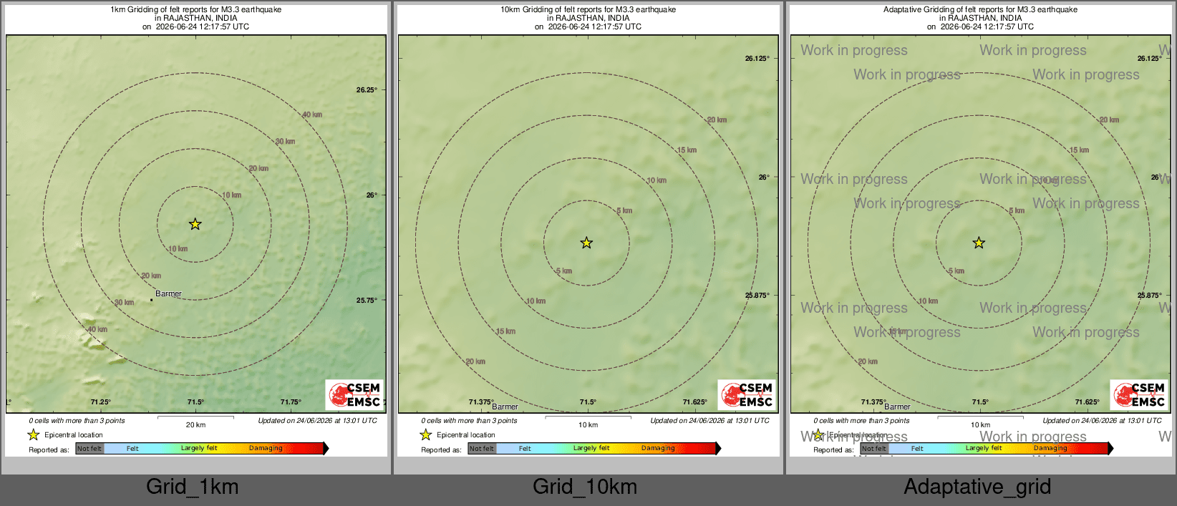Click the 'Reported as:' label under Grid_1km
This screenshot has width=1177, height=506.
coord(49,450)
